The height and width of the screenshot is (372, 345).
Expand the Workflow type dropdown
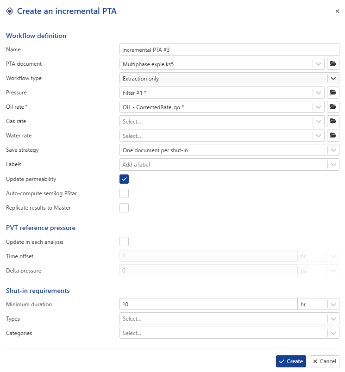pos(333,78)
